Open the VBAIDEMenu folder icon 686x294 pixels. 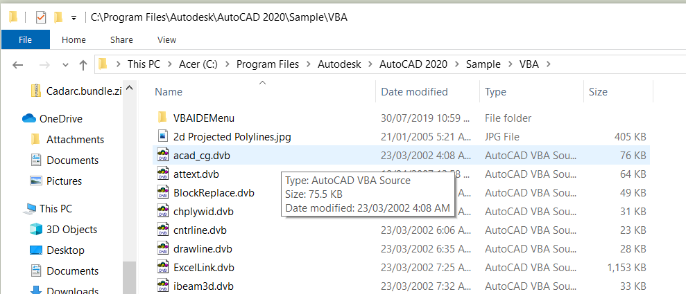(x=162, y=118)
